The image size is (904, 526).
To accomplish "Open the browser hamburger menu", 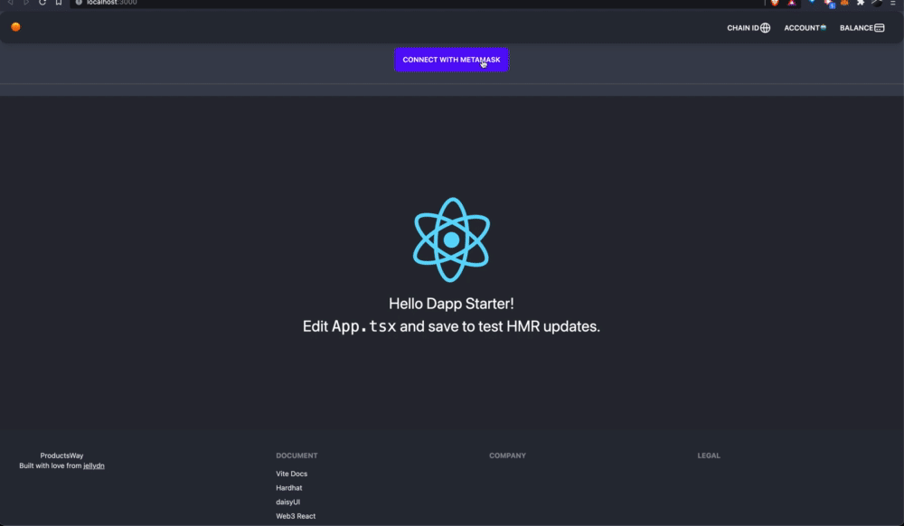I will 892,3.
